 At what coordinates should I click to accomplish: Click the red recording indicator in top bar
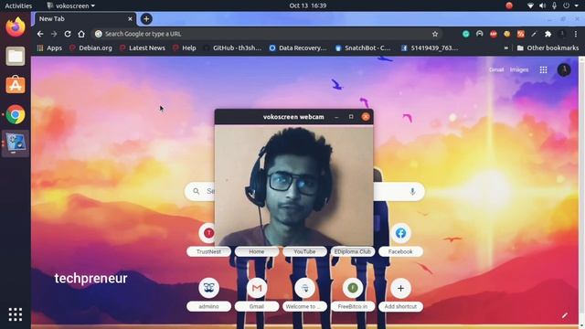[x=509, y=5]
